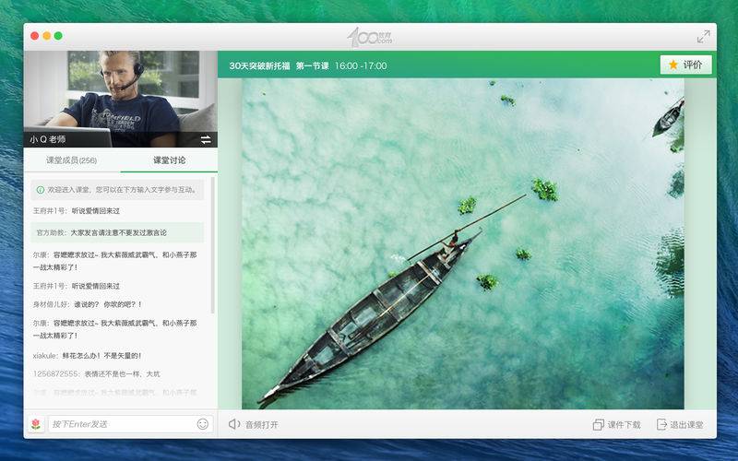Open the emoji smiley picker
738x461 pixels.
[202, 424]
